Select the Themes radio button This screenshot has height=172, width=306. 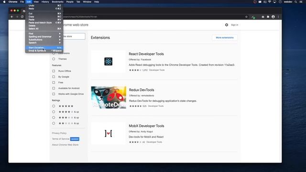[x=54, y=59]
